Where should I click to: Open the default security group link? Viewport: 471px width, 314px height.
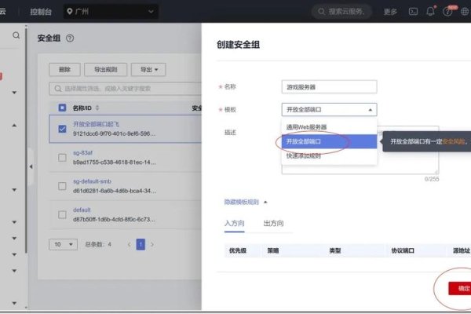[82, 210]
